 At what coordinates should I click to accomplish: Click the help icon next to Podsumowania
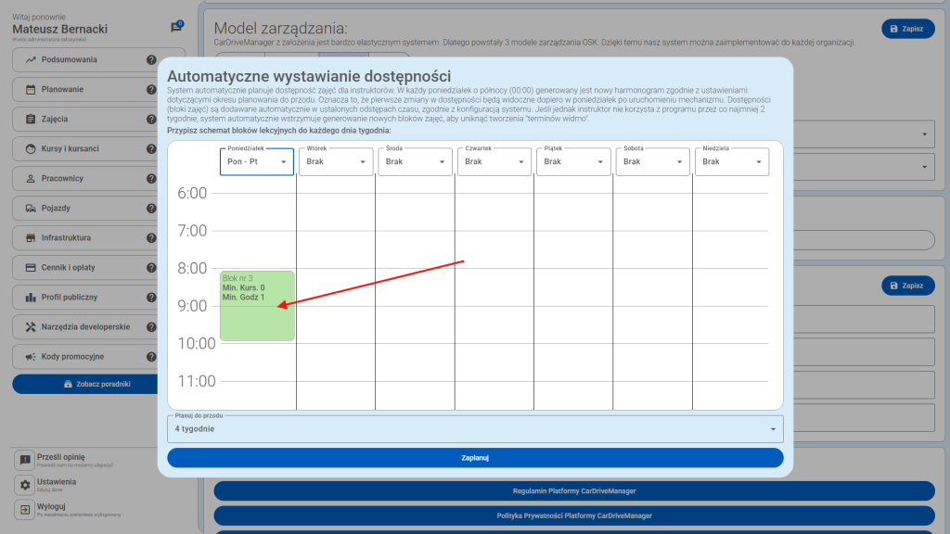tap(151, 60)
